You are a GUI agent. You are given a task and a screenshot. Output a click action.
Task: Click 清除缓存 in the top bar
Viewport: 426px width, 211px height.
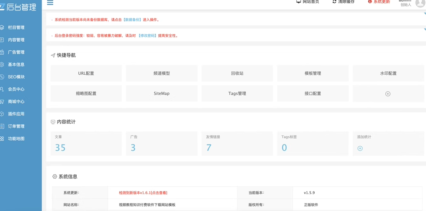(x=346, y=1)
